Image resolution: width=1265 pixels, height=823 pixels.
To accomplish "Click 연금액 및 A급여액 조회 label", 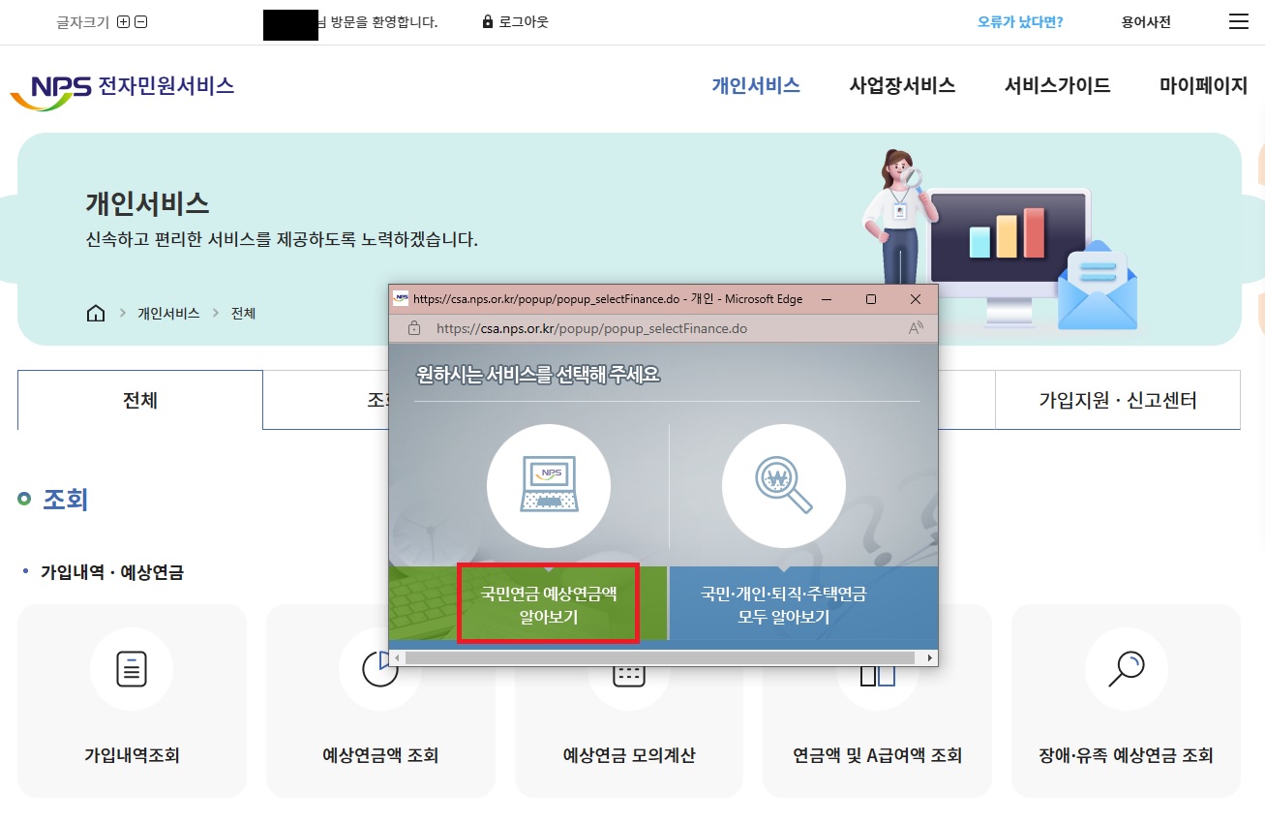I will (x=878, y=755).
